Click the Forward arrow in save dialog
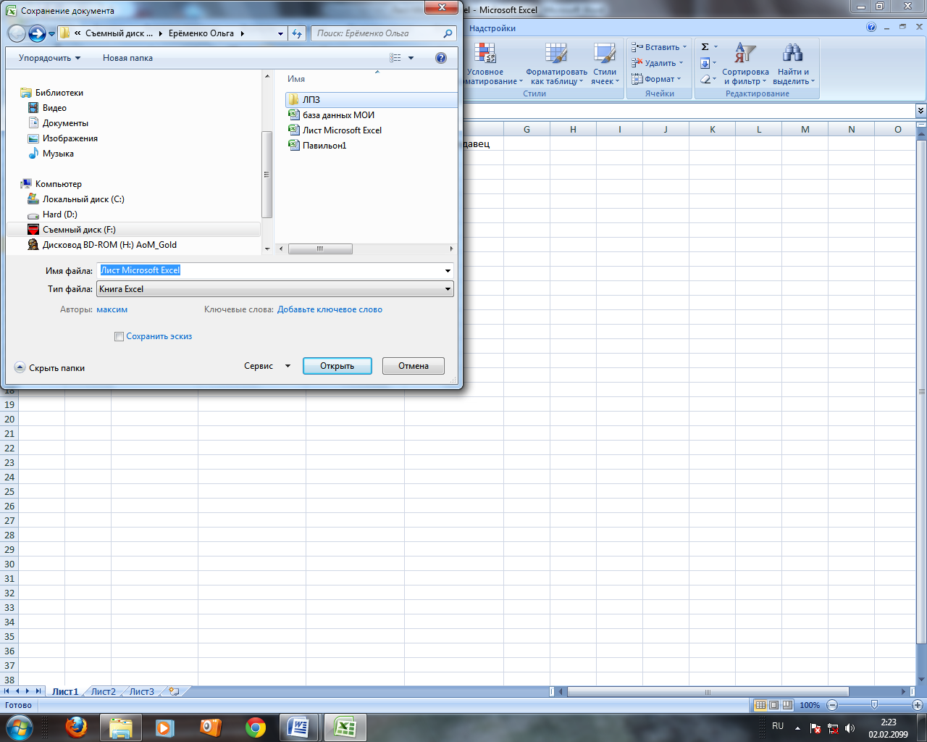This screenshot has width=927, height=742. click(37, 33)
